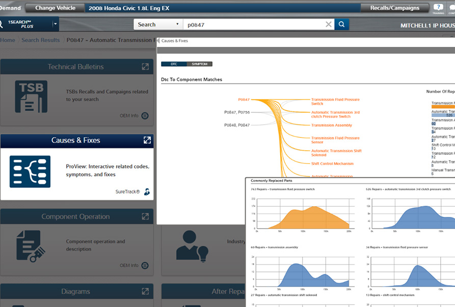Expand the 1Search Plus dropdown arrow
Viewport: 455px width, 307px height.
point(55,24)
